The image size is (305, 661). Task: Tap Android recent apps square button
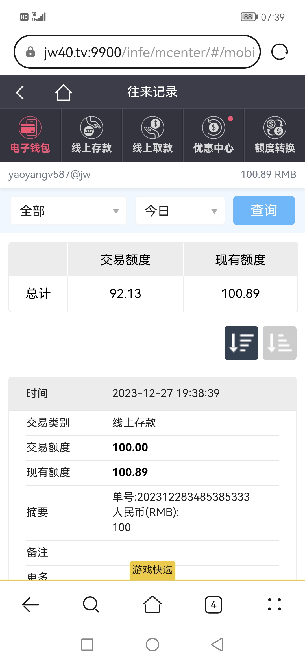click(x=87, y=645)
